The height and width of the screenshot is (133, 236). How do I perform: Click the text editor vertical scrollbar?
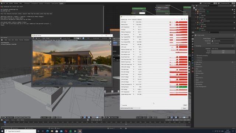[104, 19]
